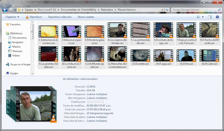Click the Clasificación star rating
The image size is (224, 131).
96,102
